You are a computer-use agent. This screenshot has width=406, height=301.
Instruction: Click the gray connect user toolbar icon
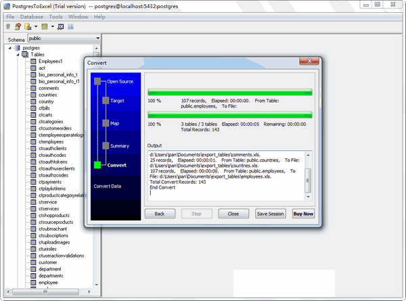point(8,26)
